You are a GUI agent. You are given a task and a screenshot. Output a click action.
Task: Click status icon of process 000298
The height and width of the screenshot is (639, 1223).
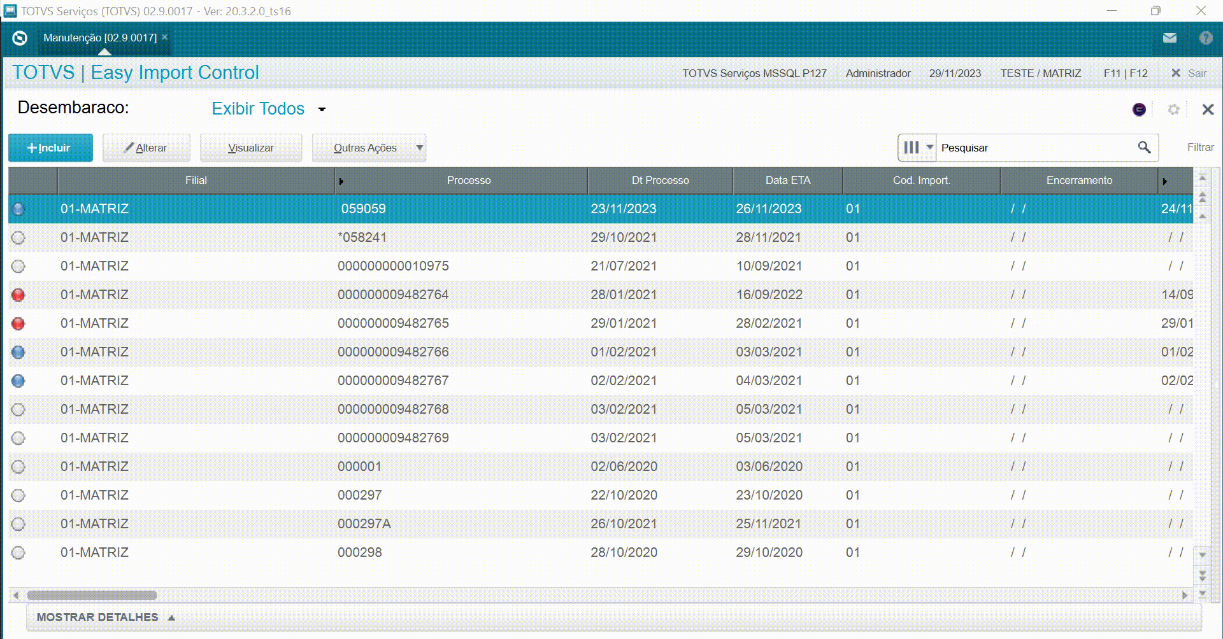tap(18, 552)
